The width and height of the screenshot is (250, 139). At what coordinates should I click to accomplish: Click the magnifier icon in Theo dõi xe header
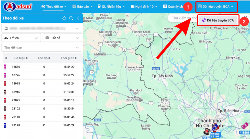(x=71, y=18)
